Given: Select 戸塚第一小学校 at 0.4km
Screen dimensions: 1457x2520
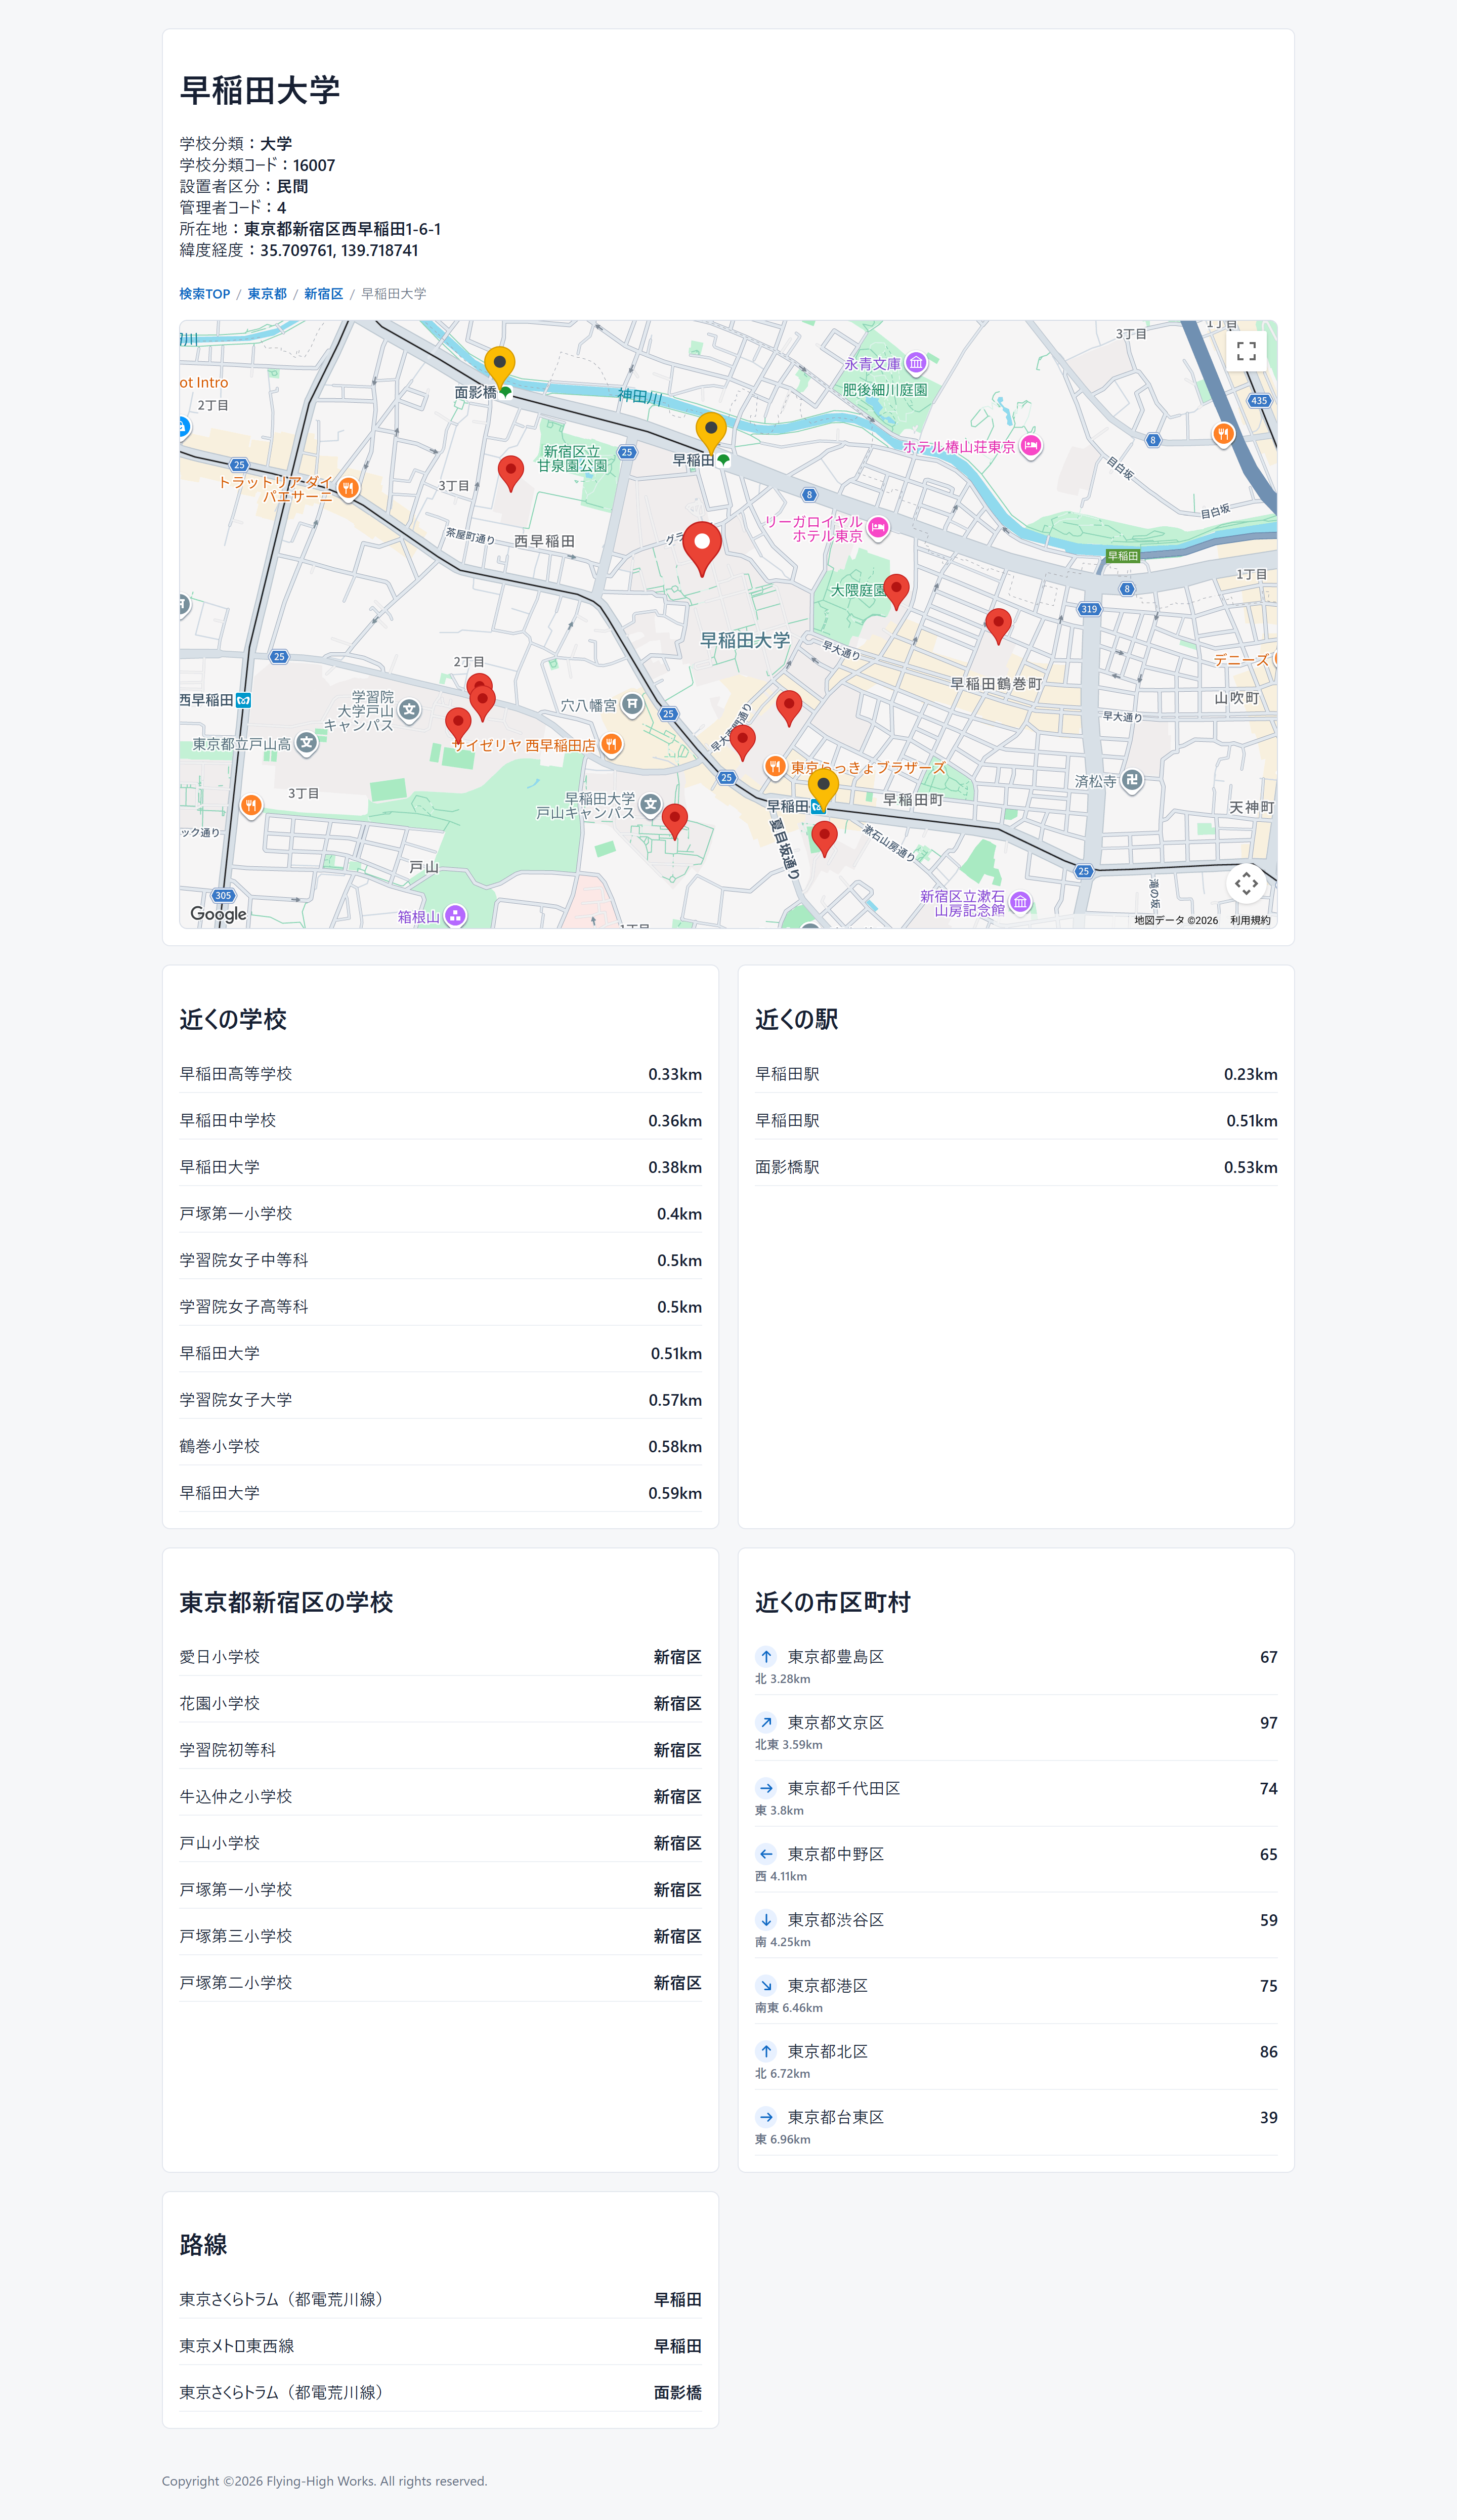Looking at the screenshot, I should coord(441,1214).
